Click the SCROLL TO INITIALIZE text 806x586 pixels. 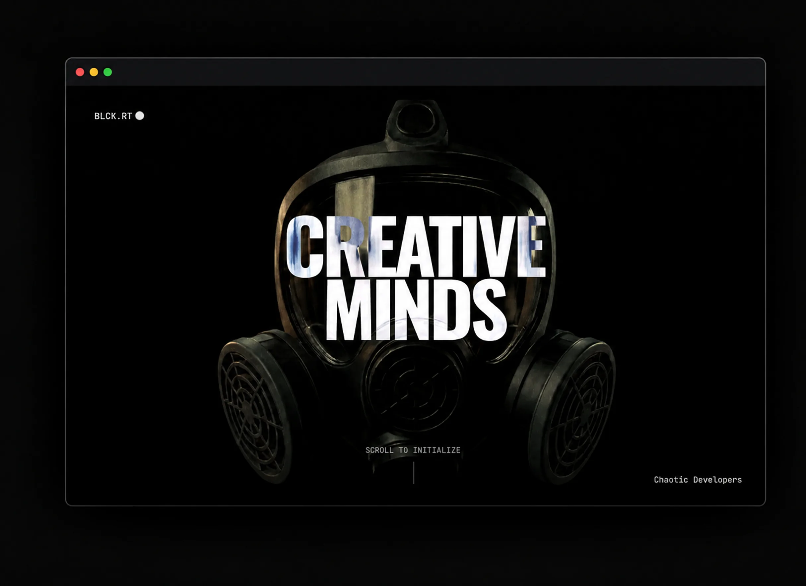click(413, 450)
